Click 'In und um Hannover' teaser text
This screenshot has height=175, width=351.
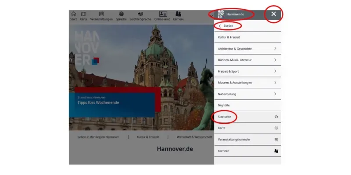[x=92, y=97]
